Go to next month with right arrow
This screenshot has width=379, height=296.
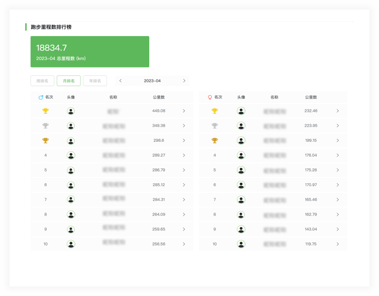coord(184,81)
